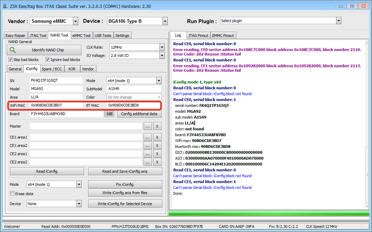The height and width of the screenshot is (232, 372).
Task: Clear the CE1 area1 field with X
Action: click(x=157, y=137)
